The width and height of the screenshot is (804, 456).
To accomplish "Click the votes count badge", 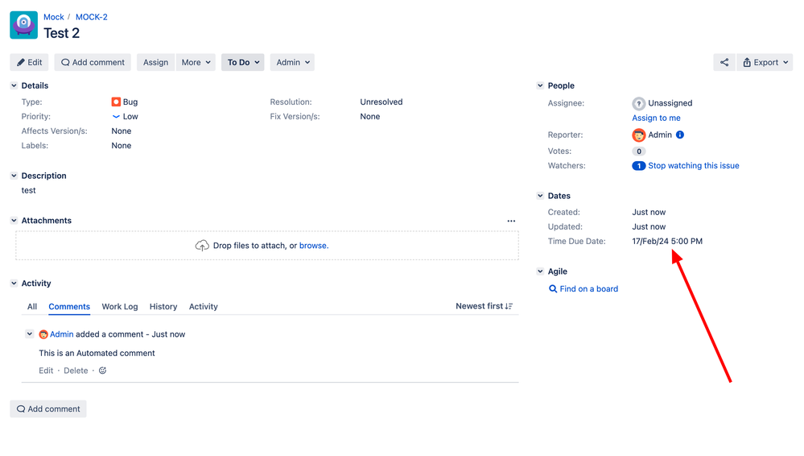I will click(638, 151).
